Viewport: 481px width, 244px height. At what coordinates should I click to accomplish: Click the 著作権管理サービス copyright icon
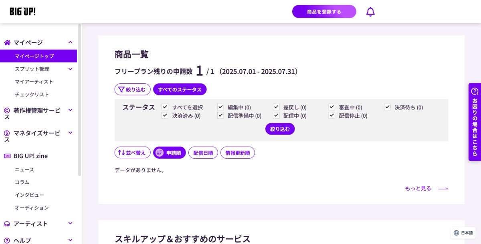(6, 110)
